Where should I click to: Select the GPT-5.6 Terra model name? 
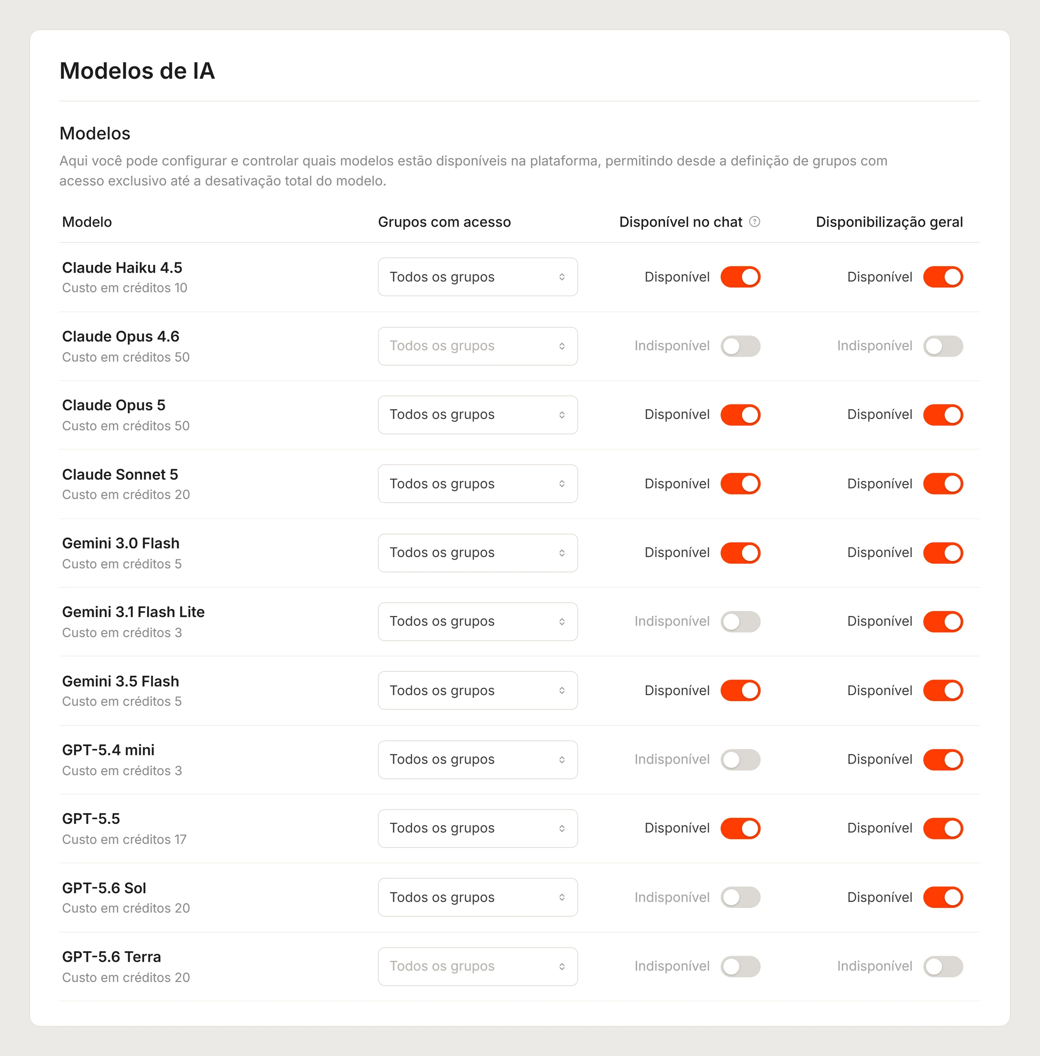[112, 957]
